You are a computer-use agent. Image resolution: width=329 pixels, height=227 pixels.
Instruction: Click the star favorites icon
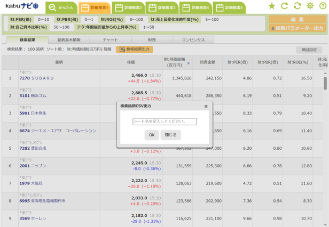272,6
